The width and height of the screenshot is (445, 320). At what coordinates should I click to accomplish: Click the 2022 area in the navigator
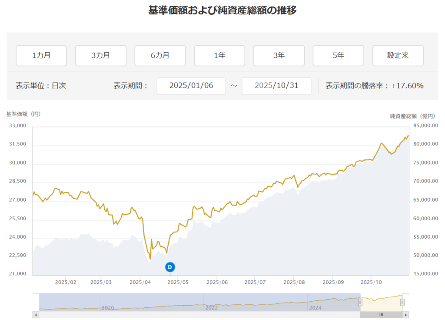[x=212, y=307]
